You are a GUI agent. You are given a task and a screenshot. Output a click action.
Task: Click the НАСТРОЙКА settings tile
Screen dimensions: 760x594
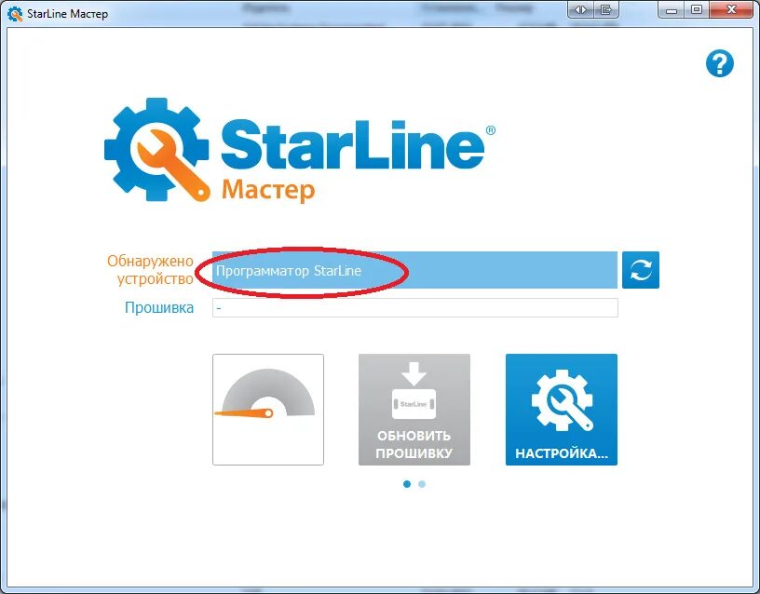(562, 410)
